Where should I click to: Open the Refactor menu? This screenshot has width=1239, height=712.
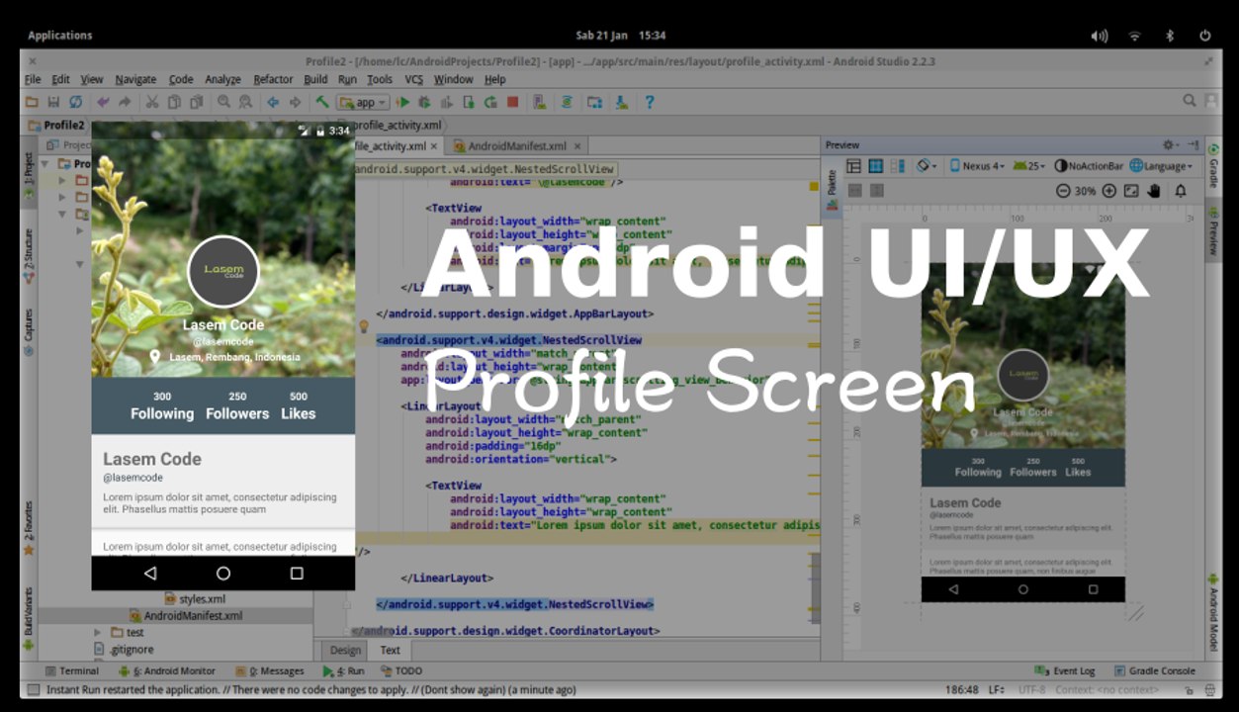pos(273,79)
